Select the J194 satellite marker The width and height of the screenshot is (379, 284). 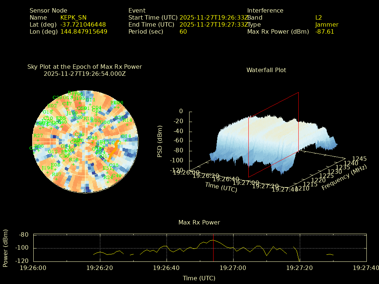(47, 172)
